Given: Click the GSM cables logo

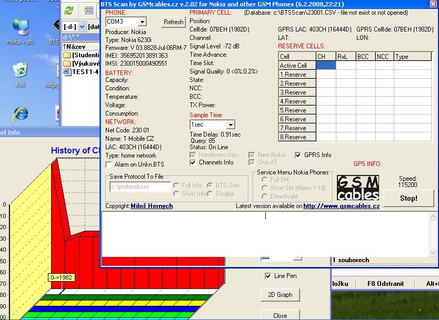Looking at the screenshot, I should pyautogui.click(x=358, y=188).
